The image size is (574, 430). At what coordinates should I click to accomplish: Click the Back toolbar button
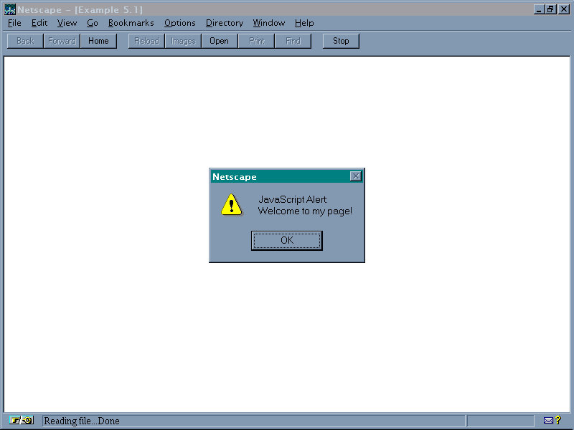tap(25, 41)
